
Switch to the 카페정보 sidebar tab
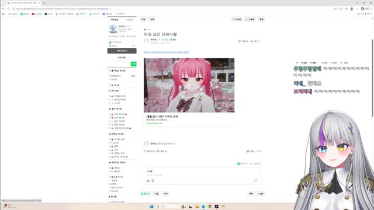[x=115, y=20]
